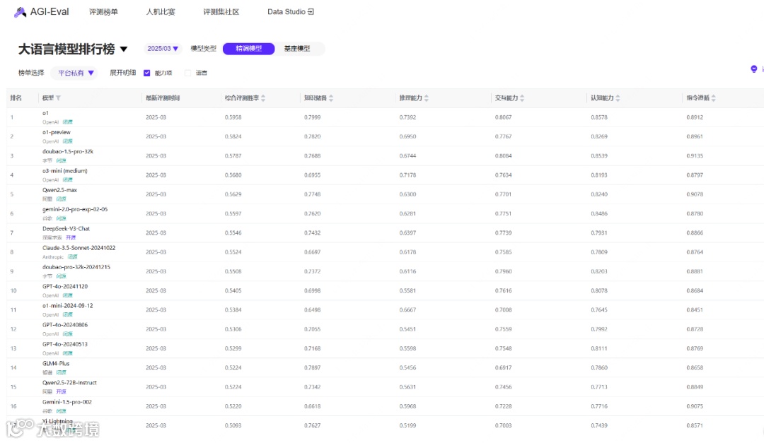This screenshot has width=764, height=443.
Task: Click the AGI-Eval logo icon
Action: [x=20, y=12]
